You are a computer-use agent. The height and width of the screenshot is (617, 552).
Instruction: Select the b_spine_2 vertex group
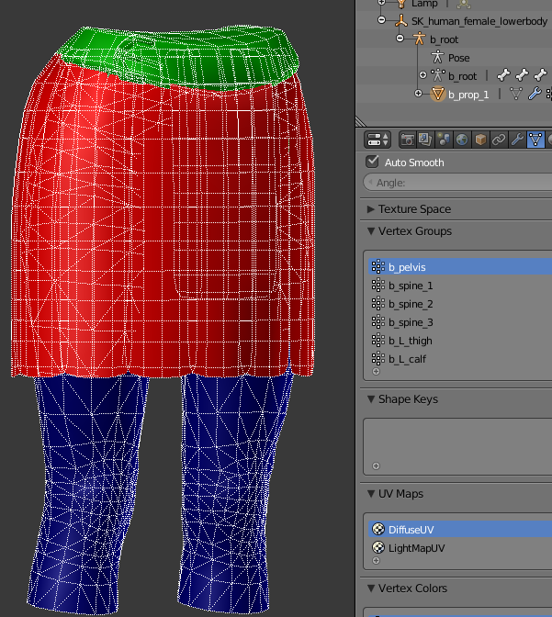(410, 304)
